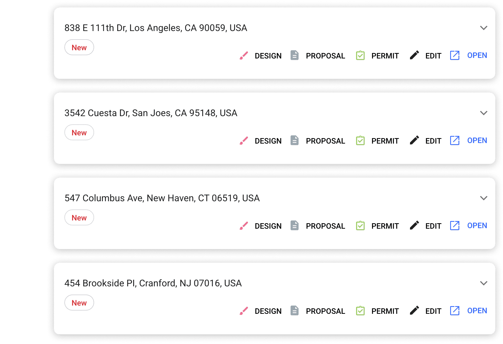Click the New status badge on 454 Brookside Pl

pyautogui.click(x=79, y=303)
